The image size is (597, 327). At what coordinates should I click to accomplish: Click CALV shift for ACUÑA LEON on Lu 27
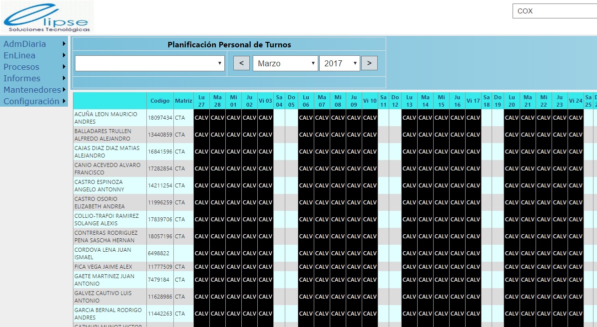tap(201, 118)
